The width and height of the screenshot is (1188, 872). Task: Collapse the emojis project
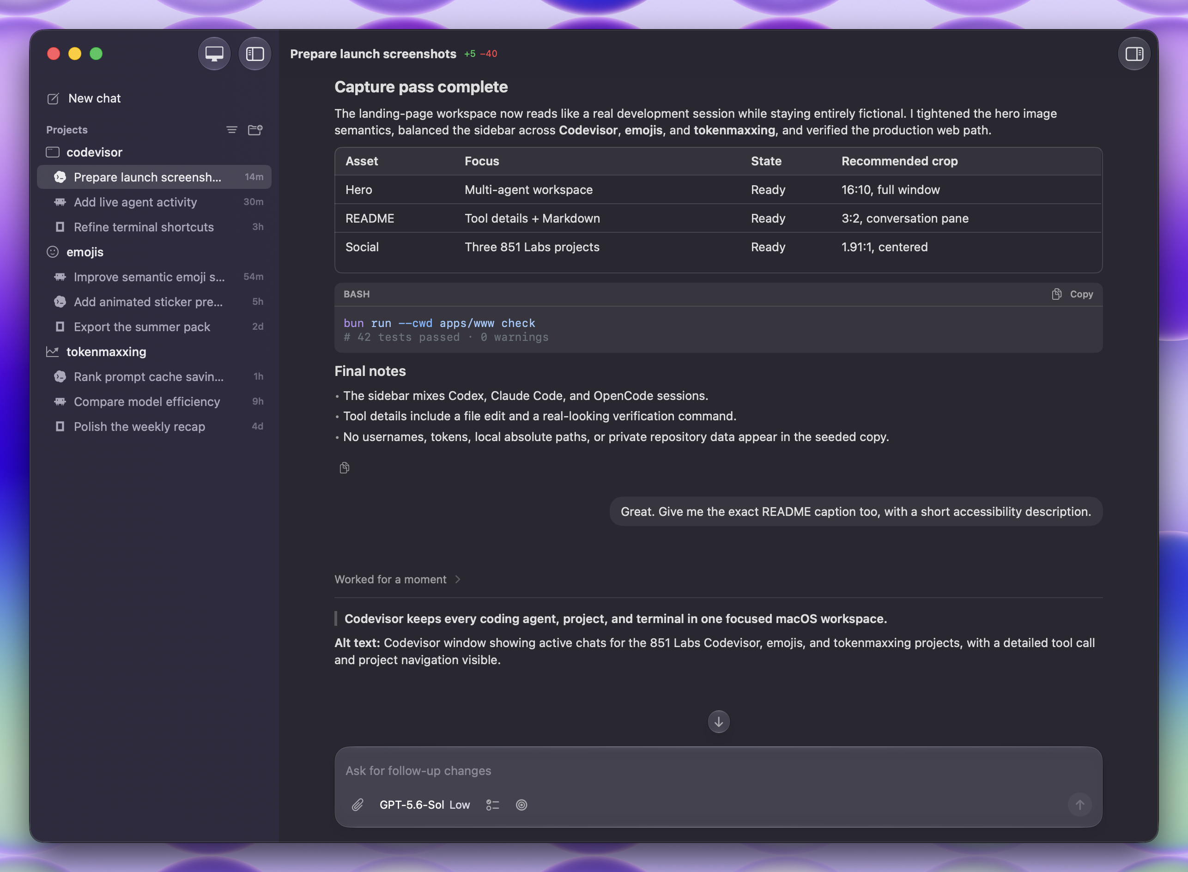click(x=85, y=252)
